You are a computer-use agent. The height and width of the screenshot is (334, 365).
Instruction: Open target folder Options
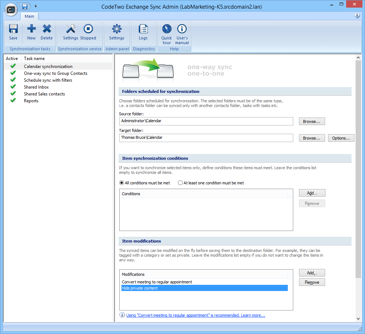341,138
